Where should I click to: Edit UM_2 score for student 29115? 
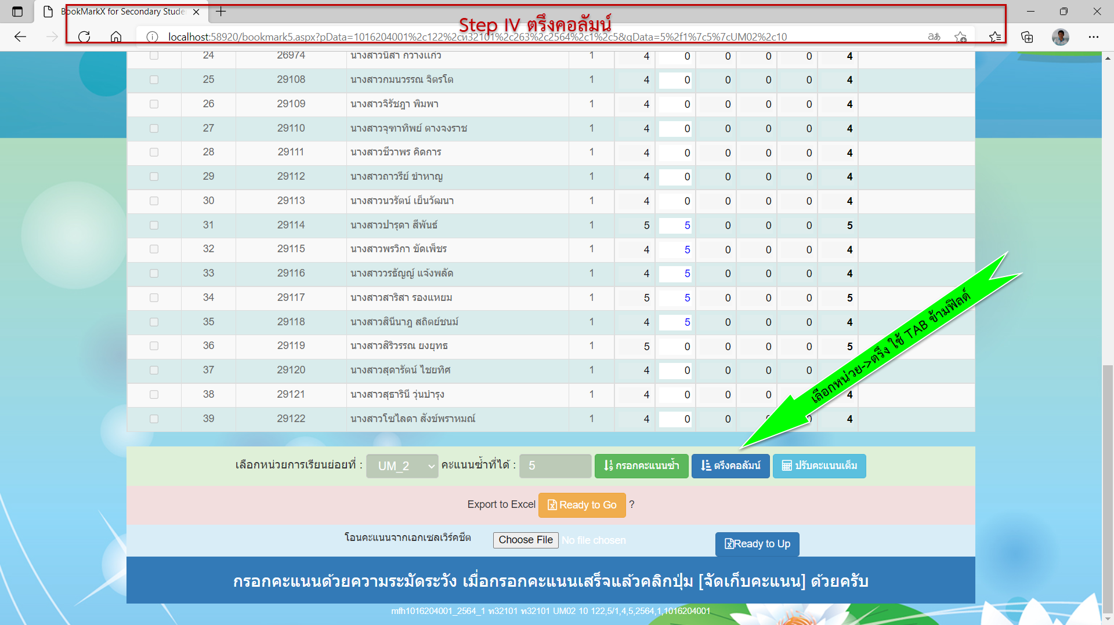pos(675,250)
